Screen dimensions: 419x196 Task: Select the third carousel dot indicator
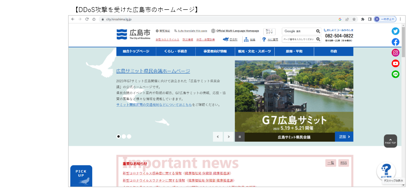[129, 136]
